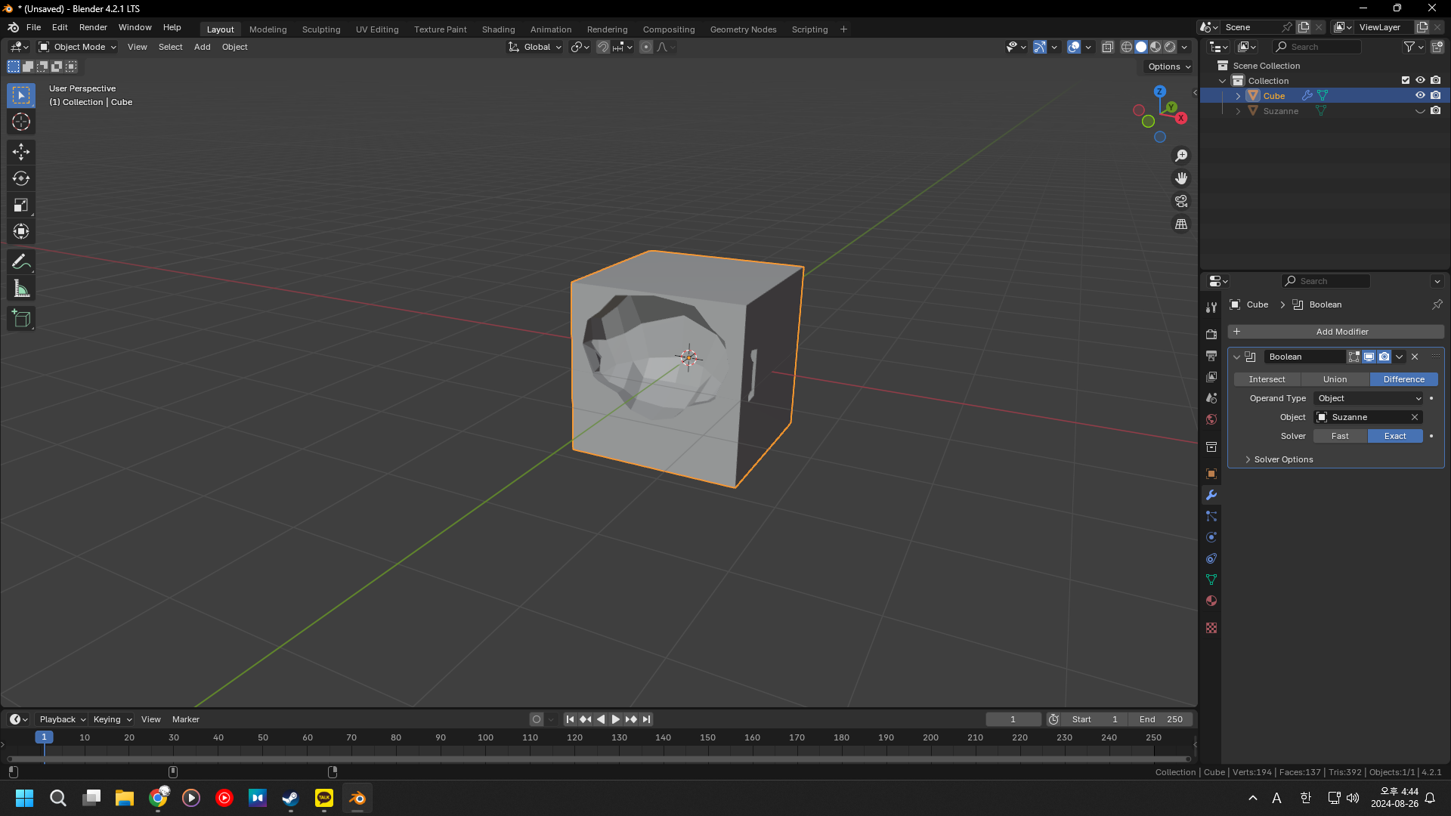
Task: Toggle Suzanne hidden eye in outliner
Action: [x=1420, y=111]
